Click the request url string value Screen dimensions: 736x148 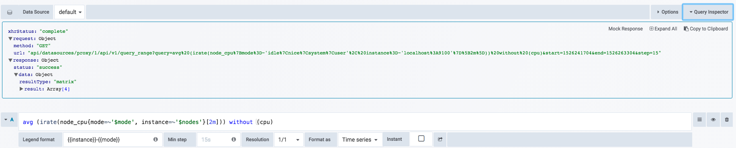pyautogui.click(x=344, y=53)
